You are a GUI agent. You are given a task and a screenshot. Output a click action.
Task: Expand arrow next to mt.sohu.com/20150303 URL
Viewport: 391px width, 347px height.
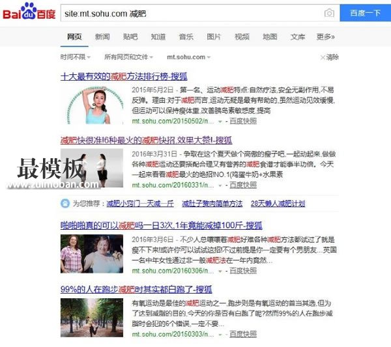pyautogui.click(x=220, y=335)
